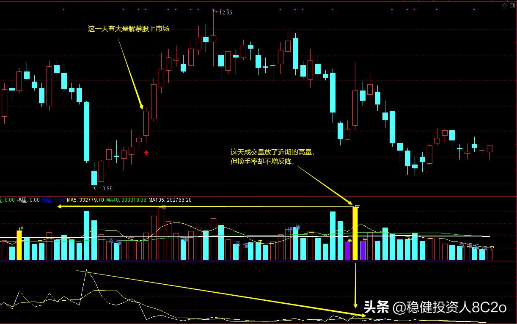
Task: Click the blue 缩量 indicator label
Action: coord(53,200)
